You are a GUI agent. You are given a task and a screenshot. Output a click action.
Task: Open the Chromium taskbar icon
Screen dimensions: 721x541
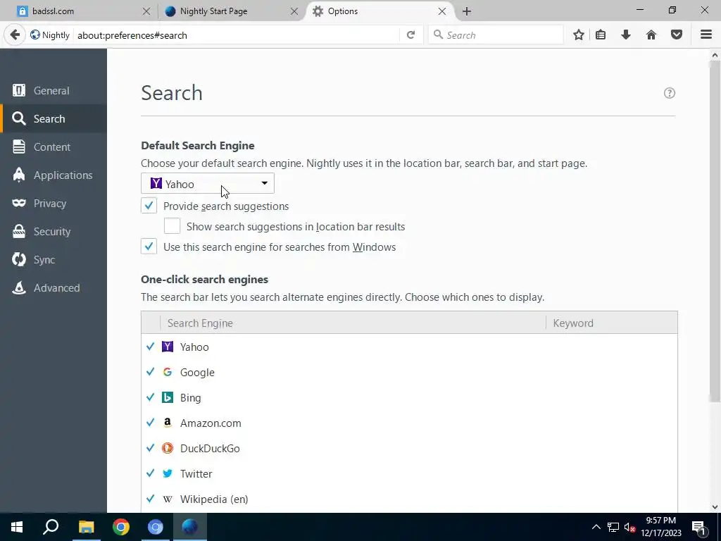(156, 527)
